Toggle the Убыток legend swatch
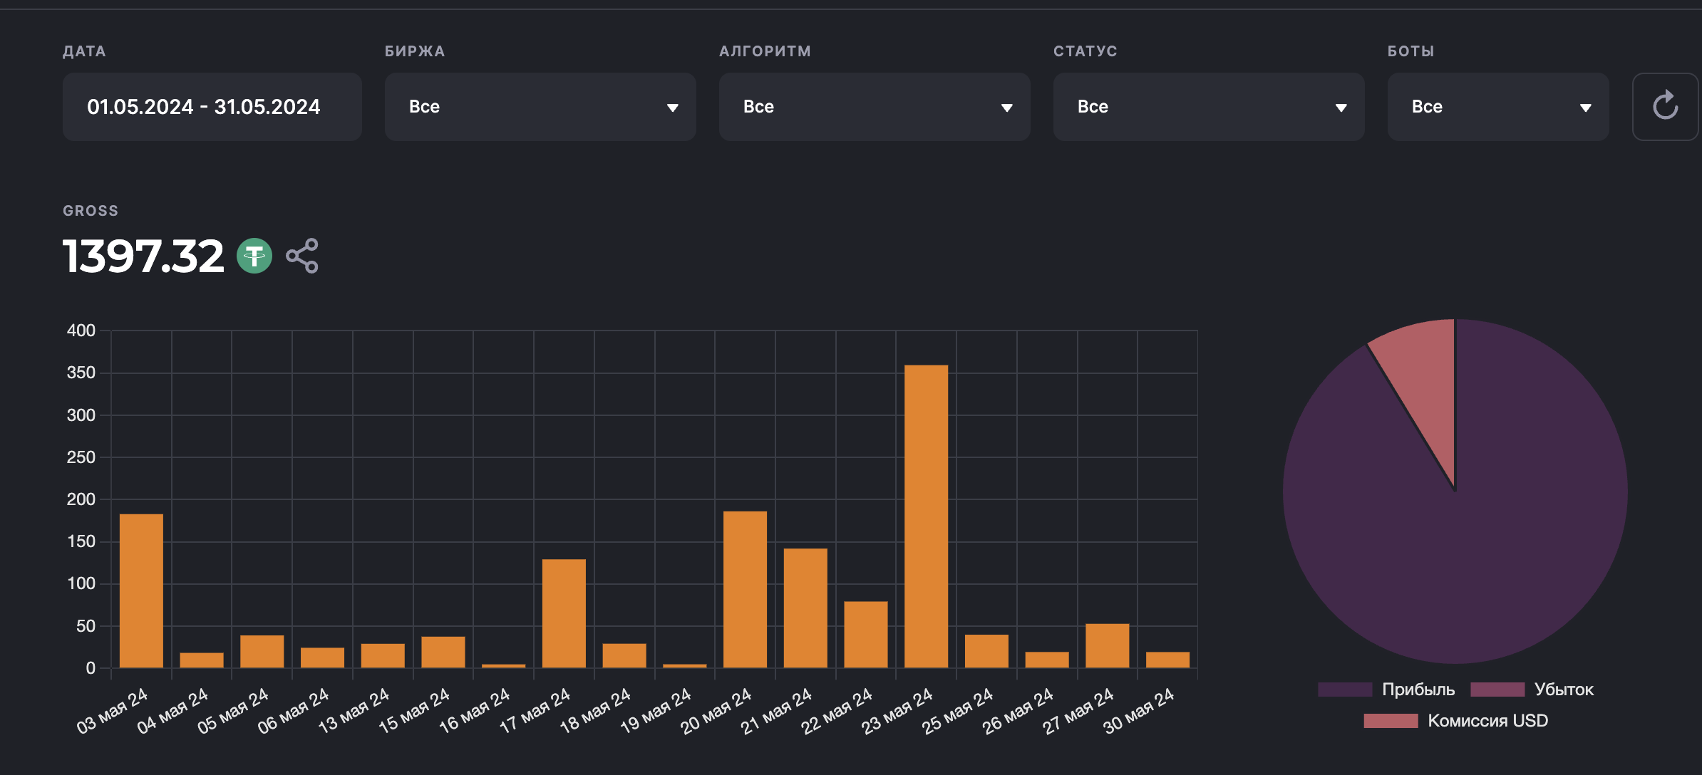Screen dimensions: 1702x775 (1497, 690)
